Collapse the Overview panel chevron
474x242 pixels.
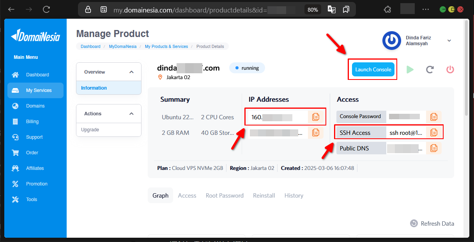[x=131, y=72]
